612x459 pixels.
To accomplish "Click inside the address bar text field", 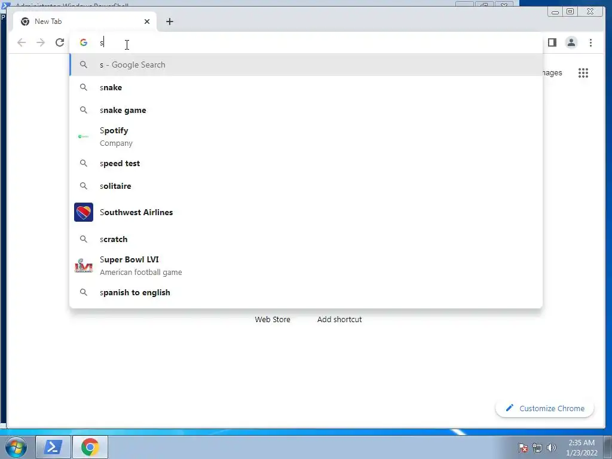I will pos(307,42).
